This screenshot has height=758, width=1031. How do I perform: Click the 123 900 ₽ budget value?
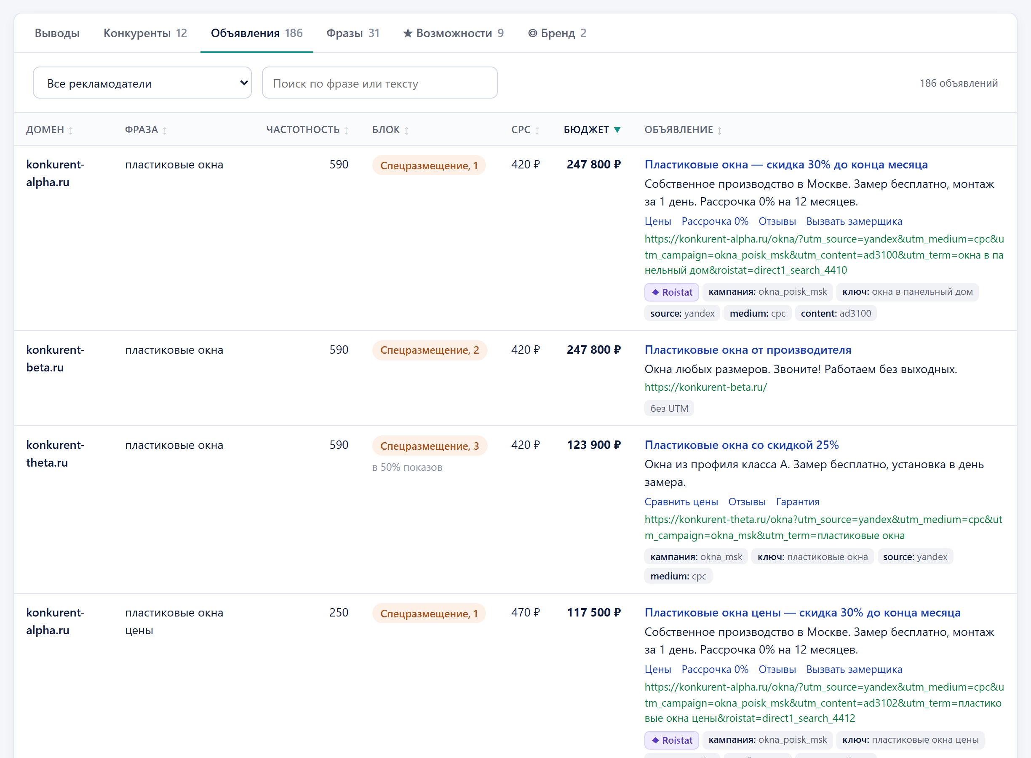pyautogui.click(x=594, y=445)
